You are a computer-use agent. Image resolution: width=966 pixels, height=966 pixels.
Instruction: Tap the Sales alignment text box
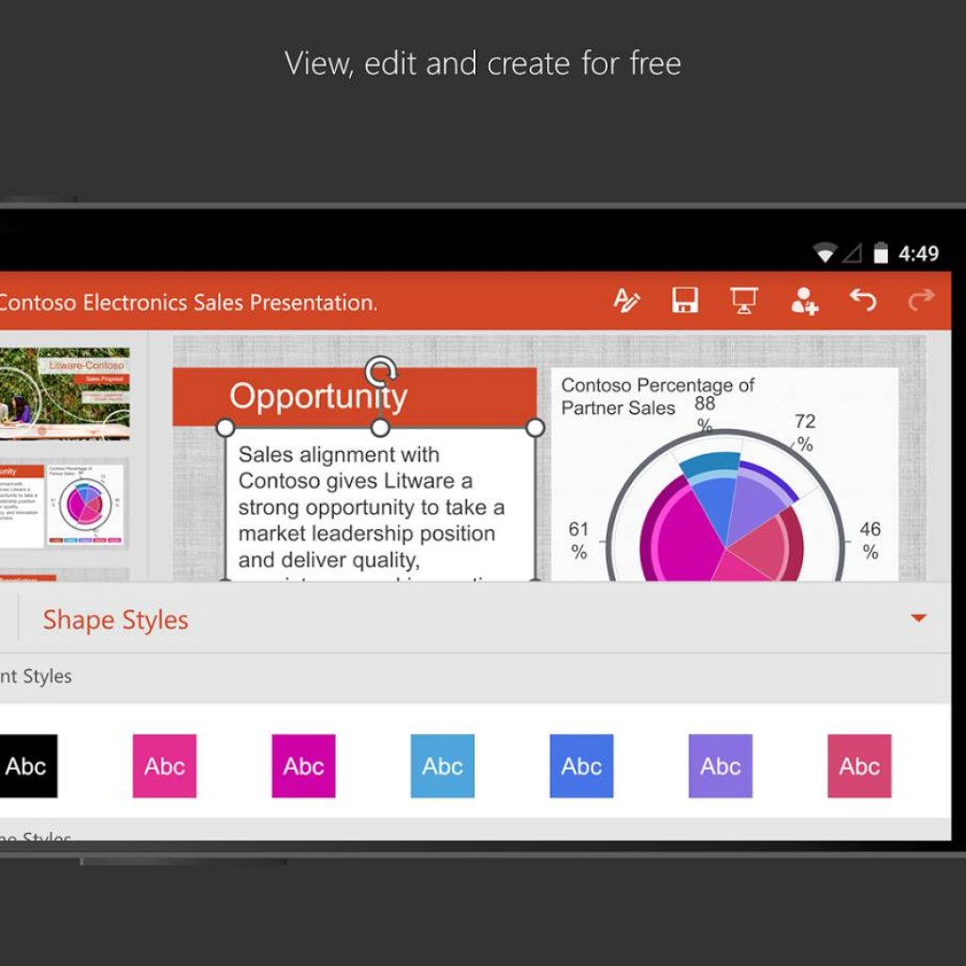pos(380,506)
